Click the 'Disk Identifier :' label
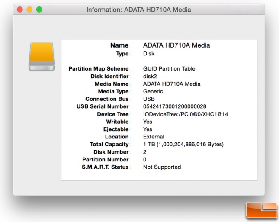Viewport: 279px width, 222px height. (111, 76)
